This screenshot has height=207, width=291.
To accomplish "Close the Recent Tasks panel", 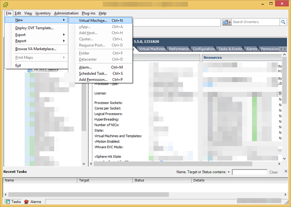I will (287, 171).
